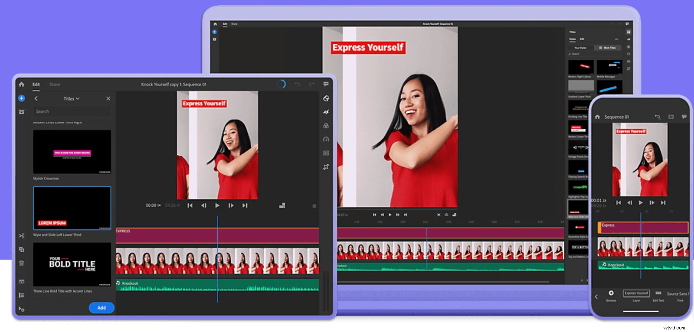Click the Express Yourself title in tablet preview

pos(204,104)
